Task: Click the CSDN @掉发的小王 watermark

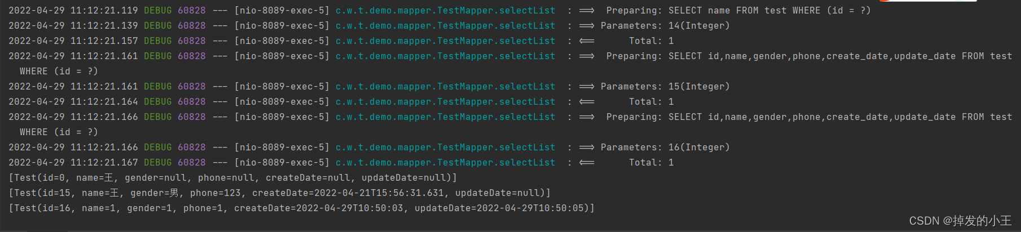Action: click(960, 221)
